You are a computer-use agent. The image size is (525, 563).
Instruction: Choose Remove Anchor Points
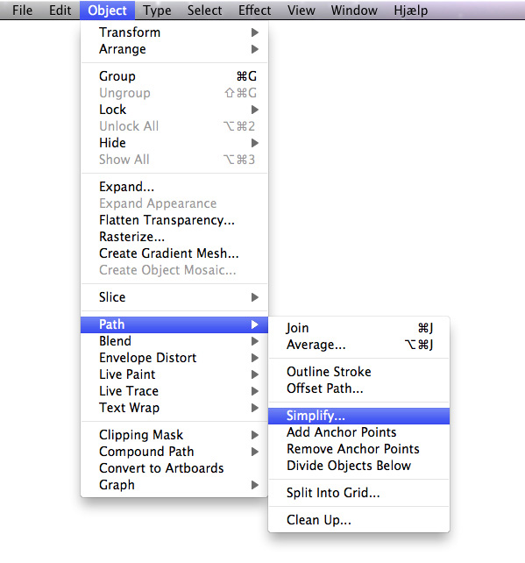point(358,449)
